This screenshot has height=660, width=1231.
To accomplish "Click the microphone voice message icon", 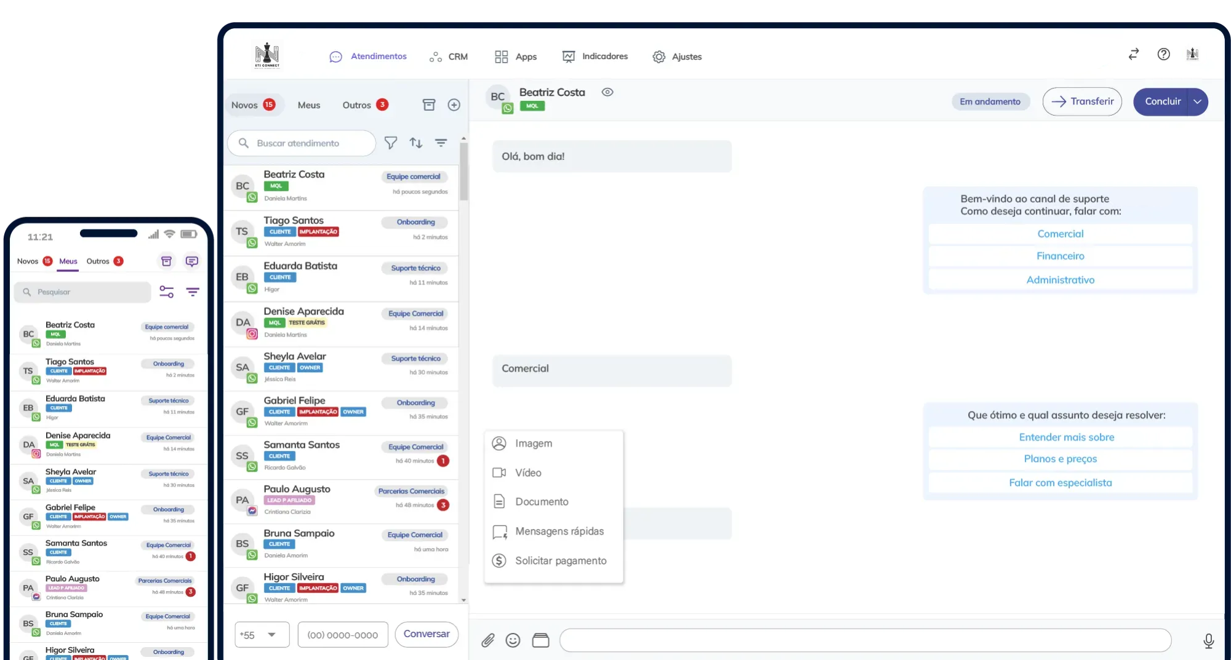I will [x=1208, y=641].
